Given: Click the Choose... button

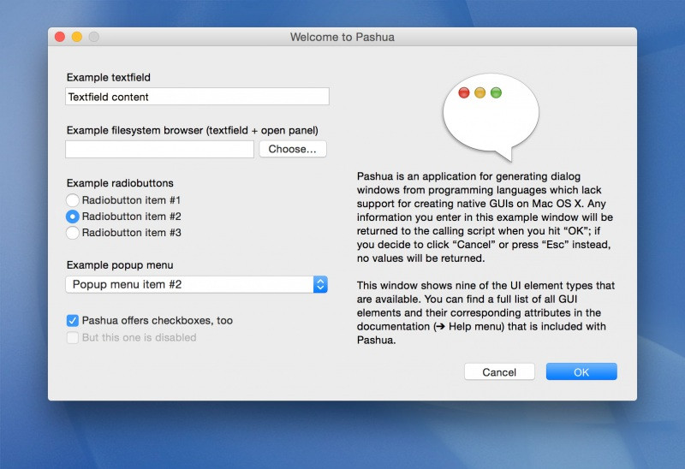Looking at the screenshot, I should [293, 149].
